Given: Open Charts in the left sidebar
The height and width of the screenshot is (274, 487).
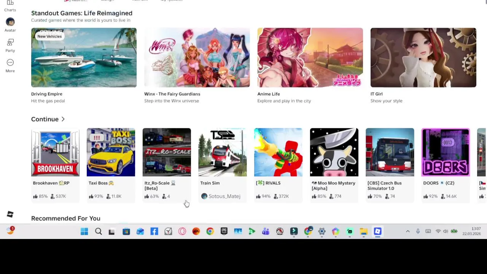Looking at the screenshot, I should pyautogui.click(x=10, y=6).
